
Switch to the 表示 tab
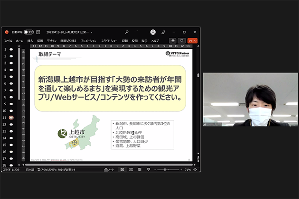[x=144, y=41]
